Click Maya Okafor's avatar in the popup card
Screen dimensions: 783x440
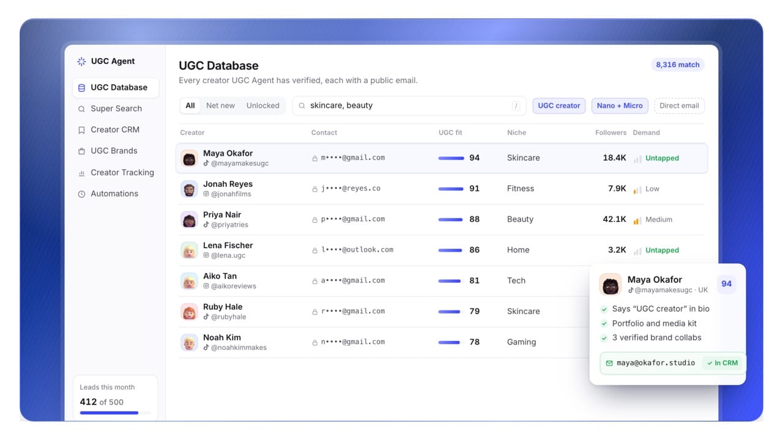(610, 285)
